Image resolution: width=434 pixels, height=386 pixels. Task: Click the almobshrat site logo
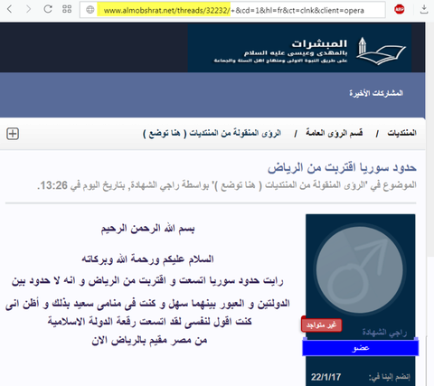pos(310,51)
